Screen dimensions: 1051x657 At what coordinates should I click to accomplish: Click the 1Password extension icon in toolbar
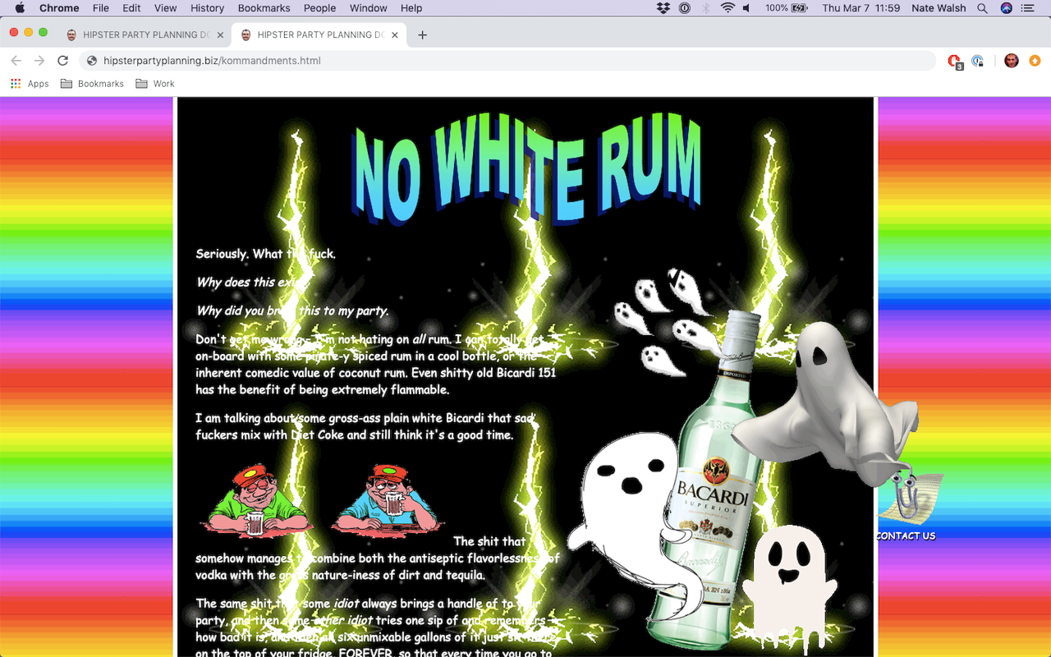(x=977, y=61)
